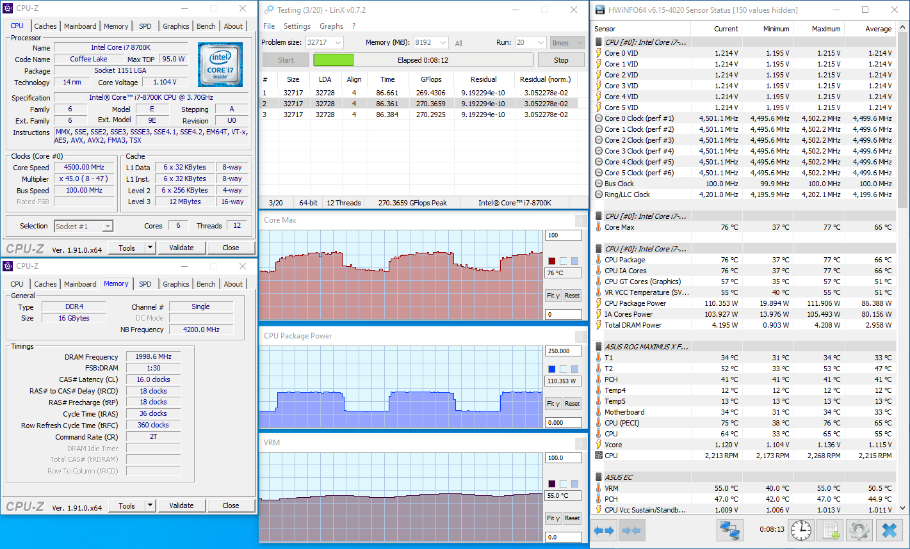Click the lightning icon beside CPU Package Power
910x549 pixels.
[x=598, y=303]
